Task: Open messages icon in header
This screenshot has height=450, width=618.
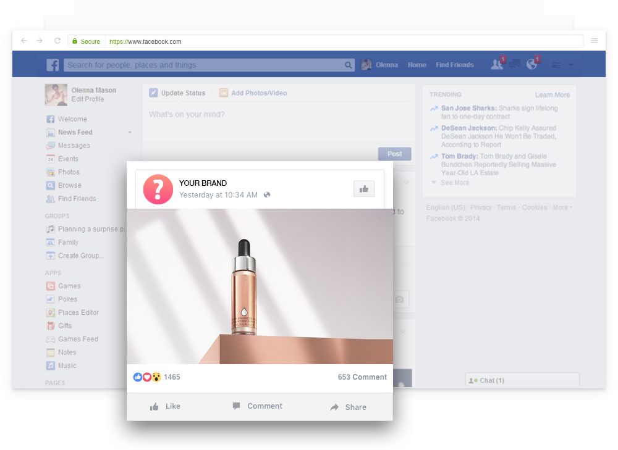Action: pyautogui.click(x=514, y=64)
